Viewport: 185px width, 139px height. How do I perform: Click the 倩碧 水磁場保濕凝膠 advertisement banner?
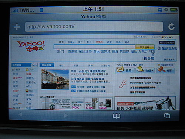pyautogui.click(x=145, y=103)
